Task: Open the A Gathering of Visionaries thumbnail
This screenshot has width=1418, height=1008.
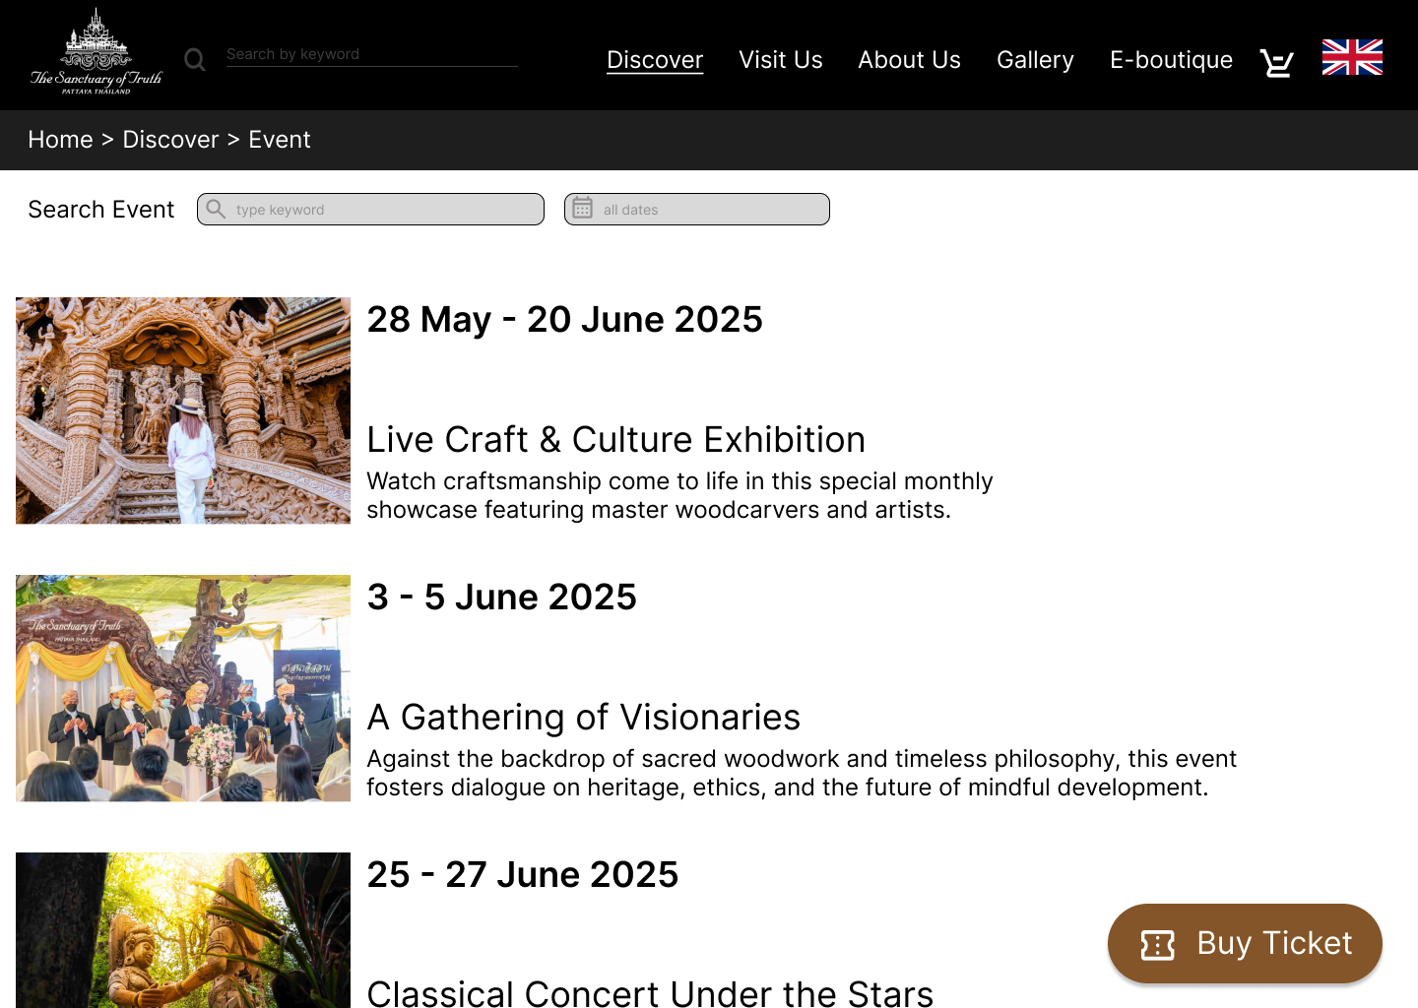Action: point(183,688)
